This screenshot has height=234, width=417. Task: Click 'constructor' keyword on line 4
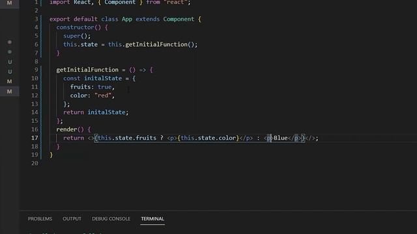76,27
